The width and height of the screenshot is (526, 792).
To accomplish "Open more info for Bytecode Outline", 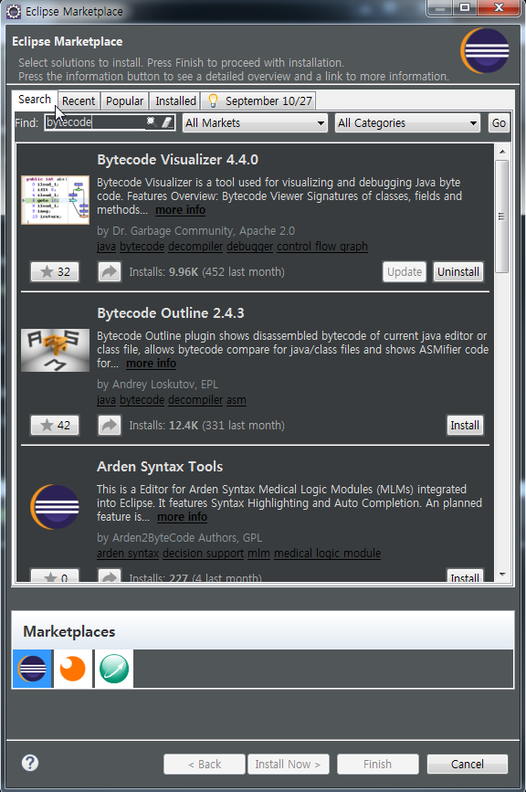I will 151,364.
